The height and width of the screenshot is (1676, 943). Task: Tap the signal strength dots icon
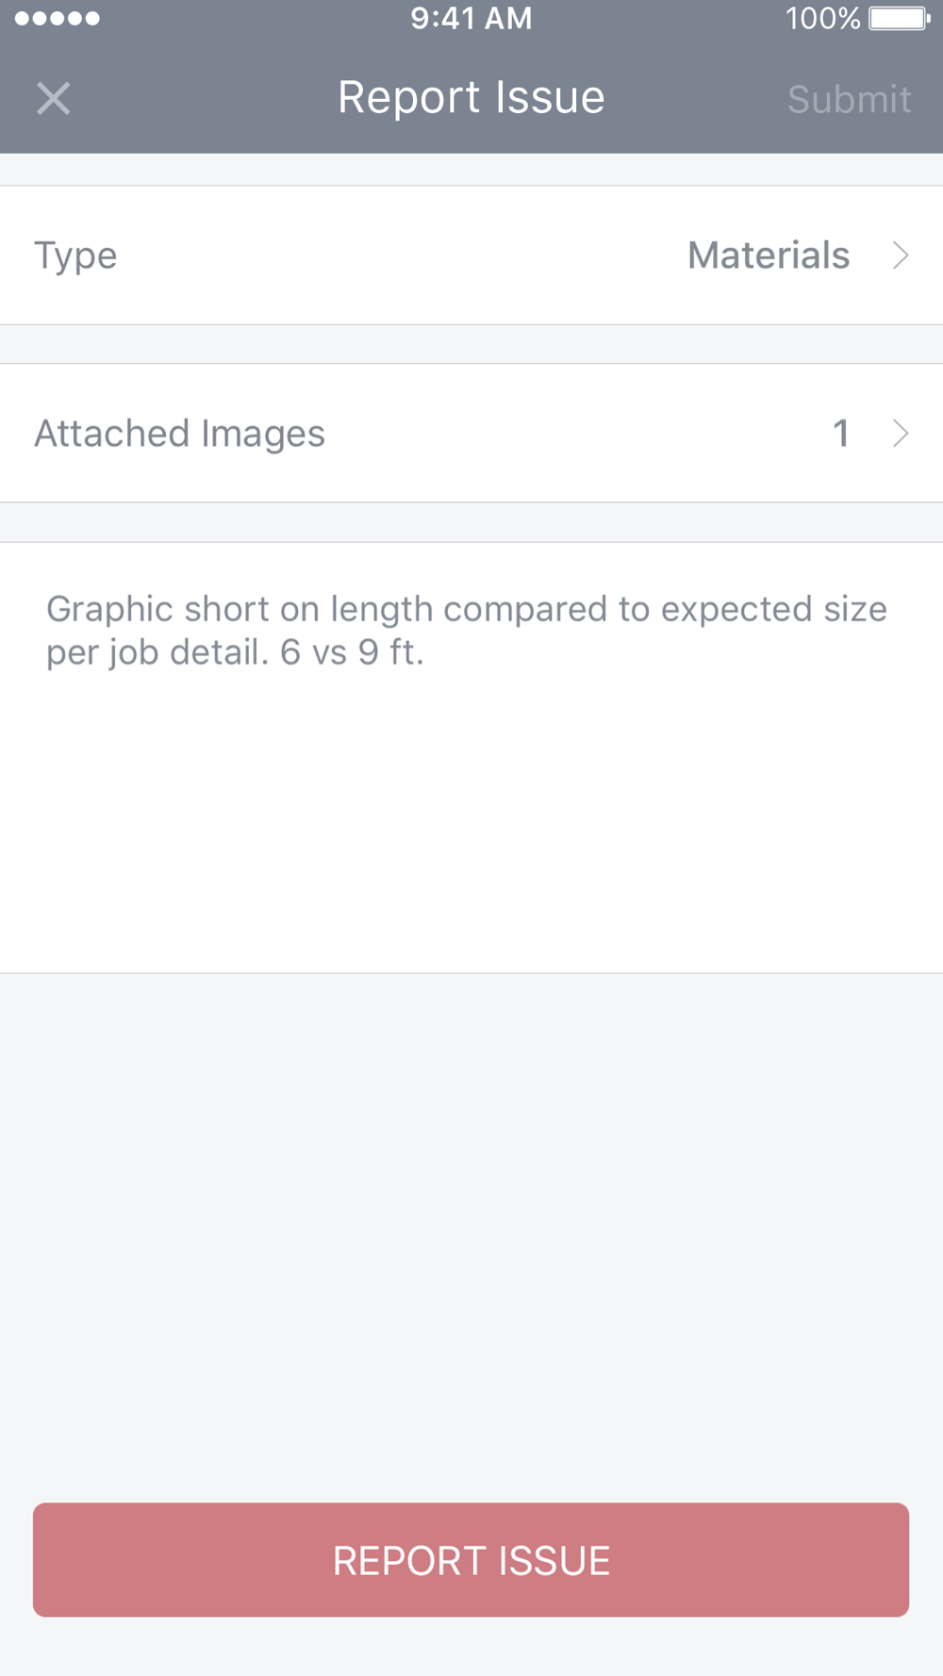pos(57,18)
